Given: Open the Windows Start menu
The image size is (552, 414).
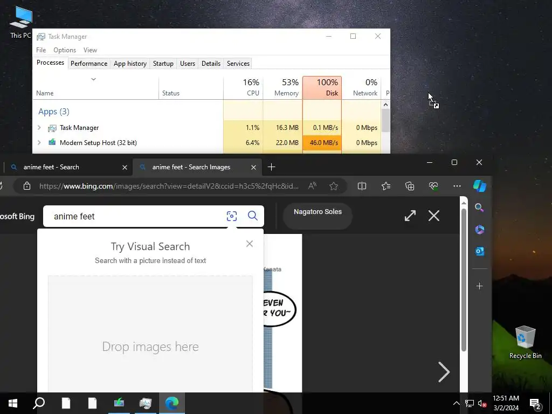Looking at the screenshot, I should 13,403.
